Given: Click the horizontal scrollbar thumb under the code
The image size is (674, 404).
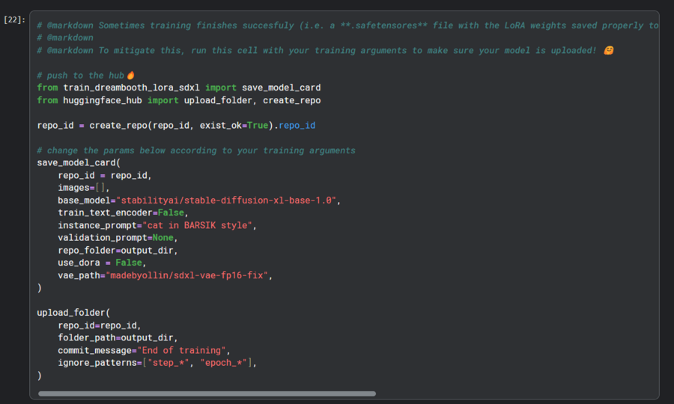Looking at the screenshot, I should coord(207,394).
